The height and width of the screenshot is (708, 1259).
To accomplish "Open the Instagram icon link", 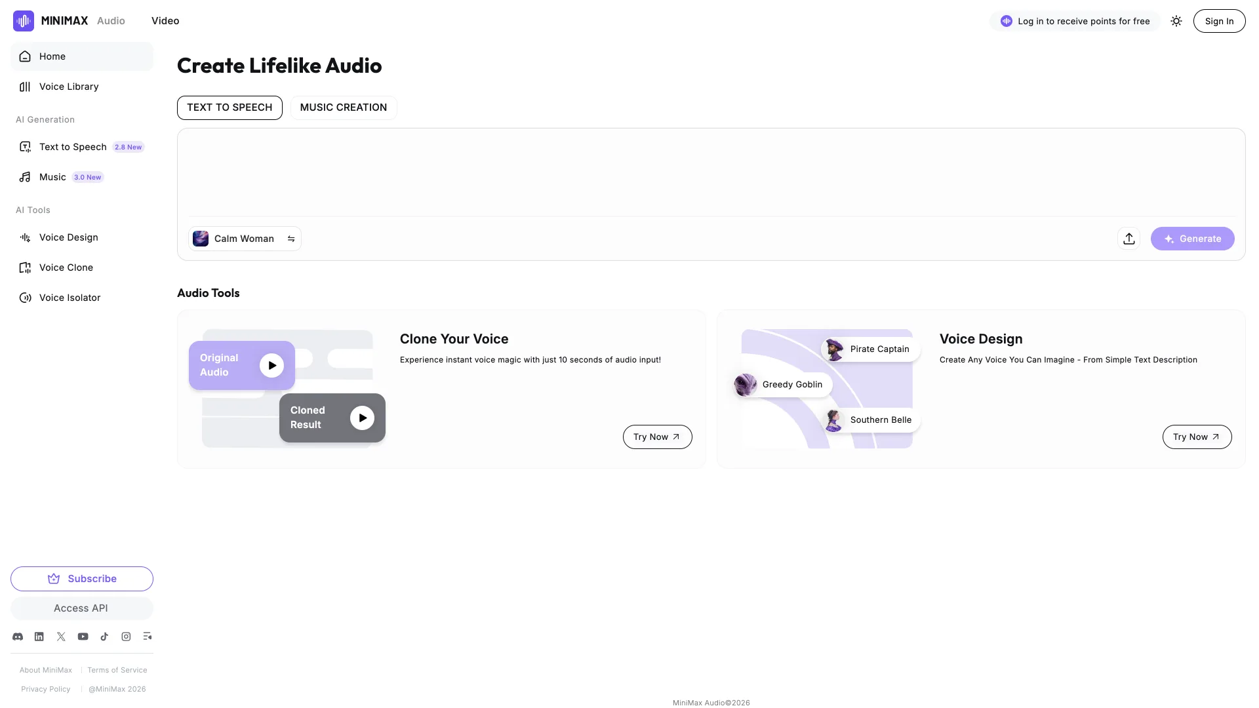I will (x=126, y=637).
